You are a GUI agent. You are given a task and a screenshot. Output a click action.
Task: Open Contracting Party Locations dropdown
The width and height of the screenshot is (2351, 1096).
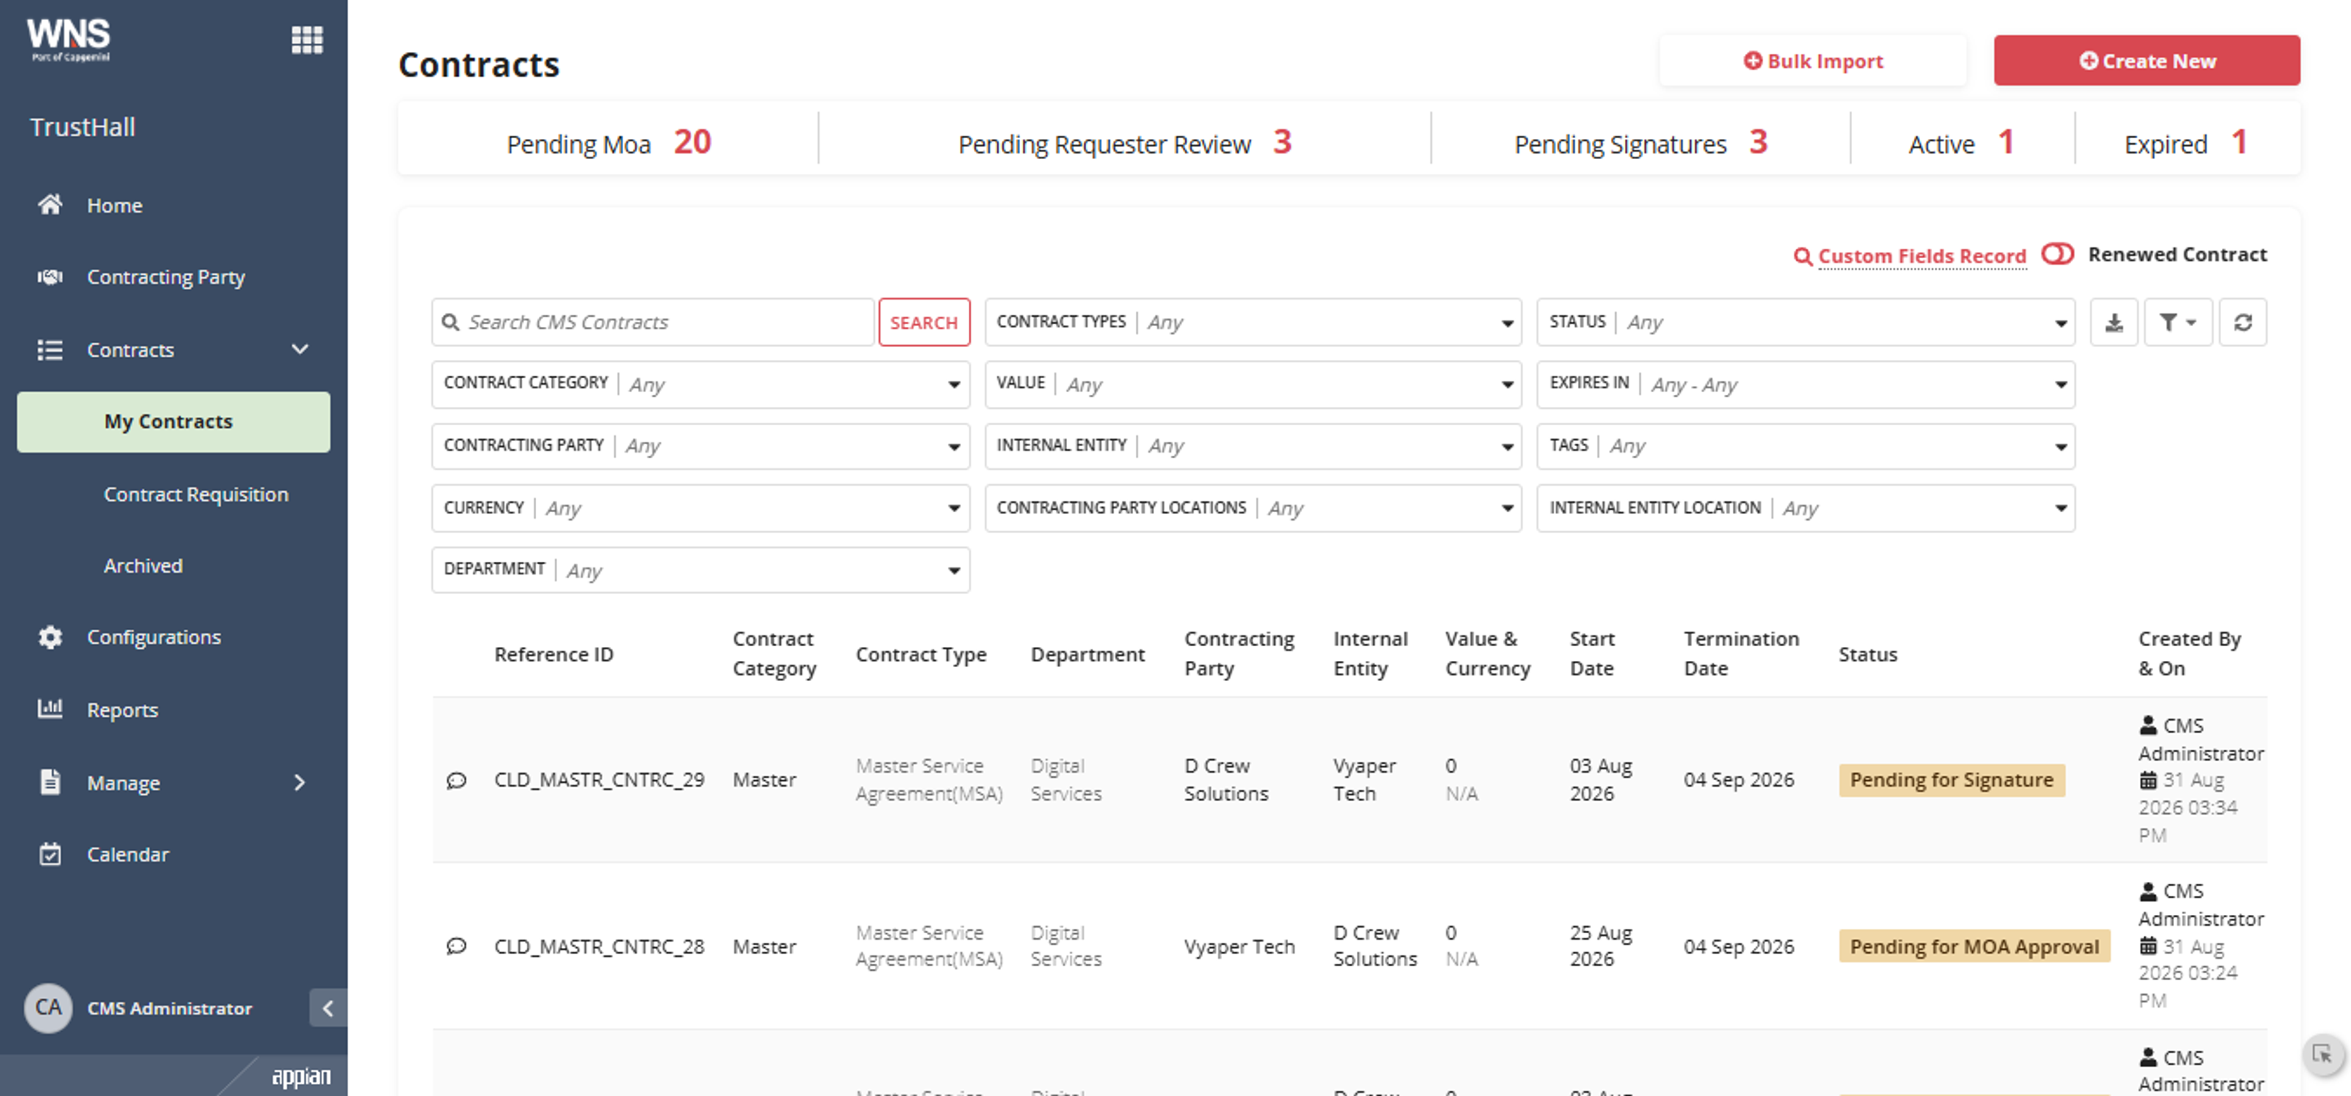[1252, 509]
